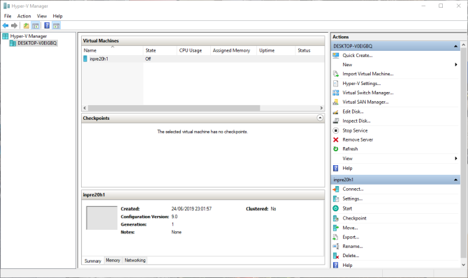This screenshot has height=278, width=468.
Task: Click the Delete... action label
Action: point(351,256)
